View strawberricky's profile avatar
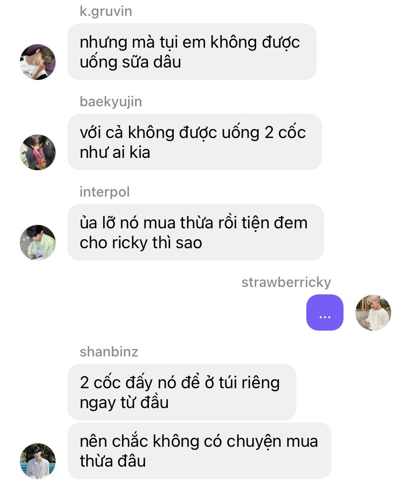 (x=373, y=312)
